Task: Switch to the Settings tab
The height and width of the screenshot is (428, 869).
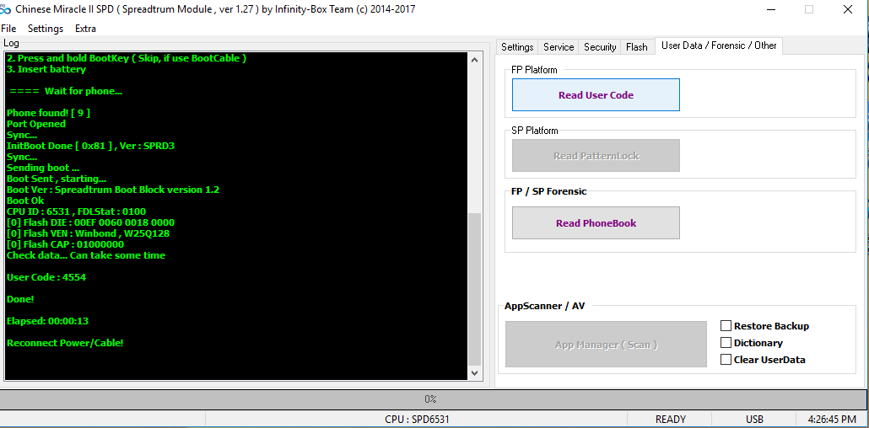Action: pos(517,47)
